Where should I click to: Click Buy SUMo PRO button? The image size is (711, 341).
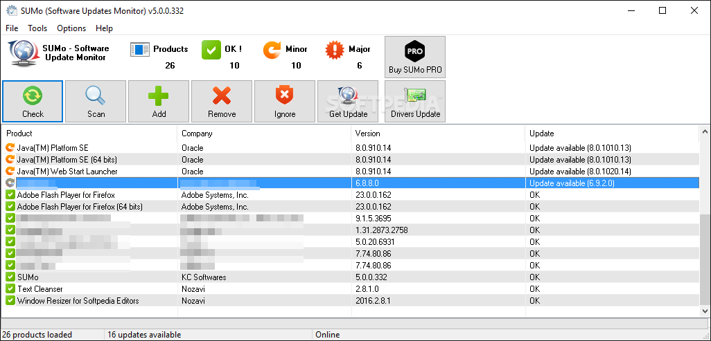415,57
